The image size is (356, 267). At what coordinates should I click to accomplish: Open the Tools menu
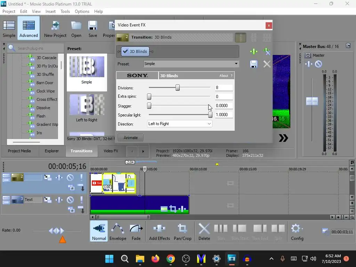(x=65, y=11)
